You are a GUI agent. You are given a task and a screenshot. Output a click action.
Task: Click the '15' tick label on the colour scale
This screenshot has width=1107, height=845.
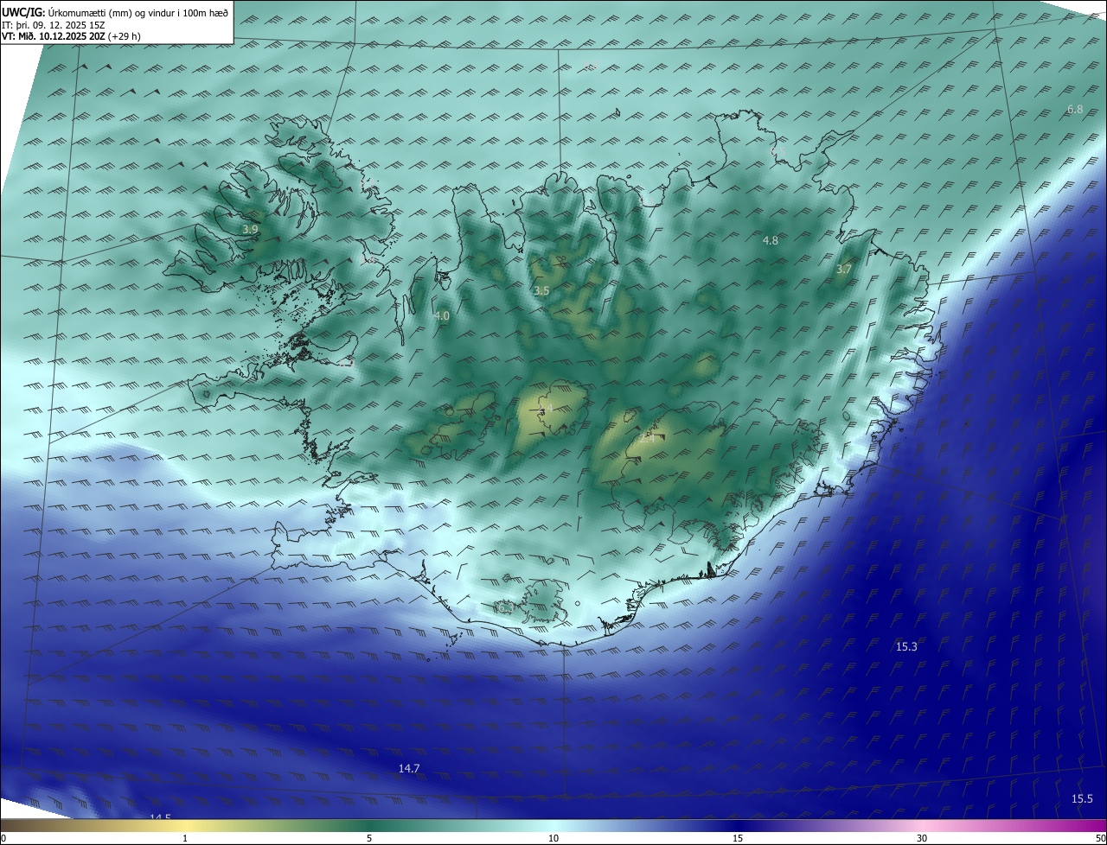click(738, 838)
